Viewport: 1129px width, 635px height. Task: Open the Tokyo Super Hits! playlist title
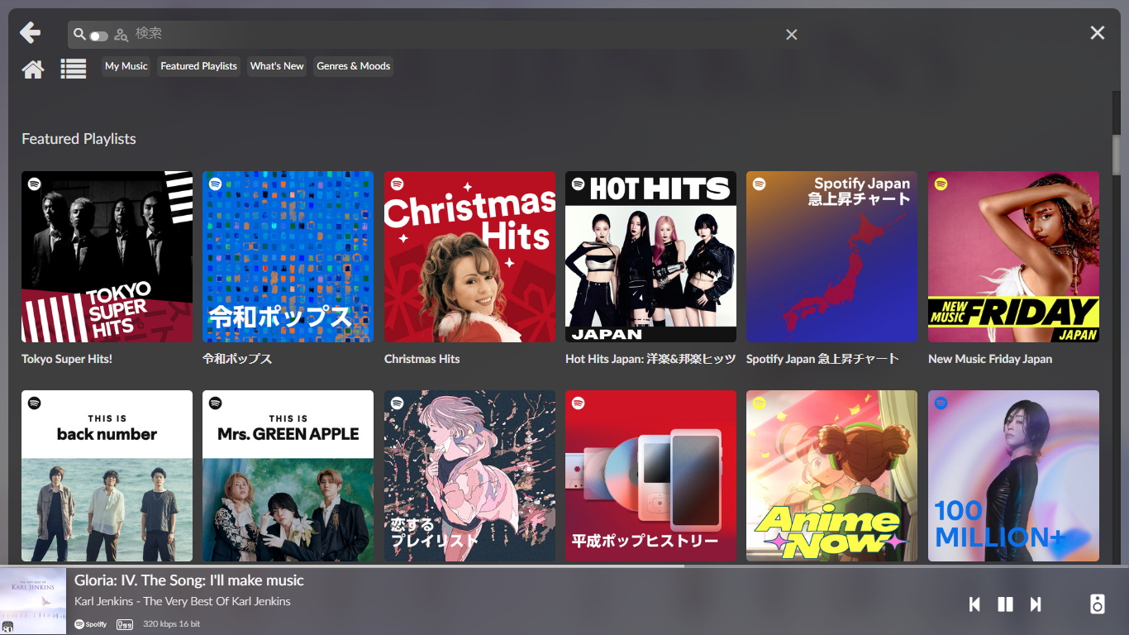tap(67, 359)
